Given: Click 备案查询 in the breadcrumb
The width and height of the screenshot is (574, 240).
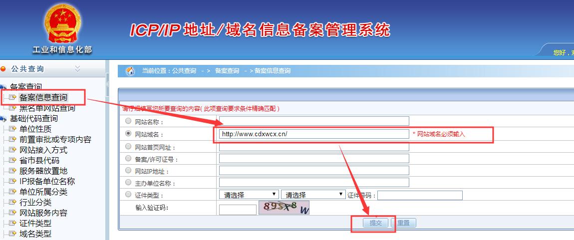Looking at the screenshot, I should point(227,71).
